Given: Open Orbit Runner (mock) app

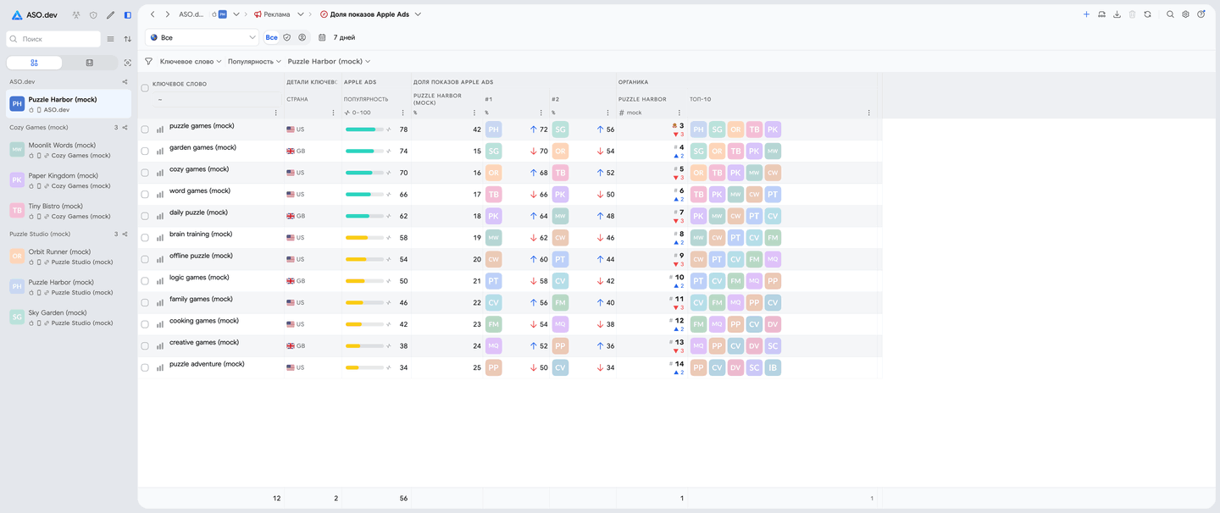Looking at the screenshot, I should [x=69, y=256].
